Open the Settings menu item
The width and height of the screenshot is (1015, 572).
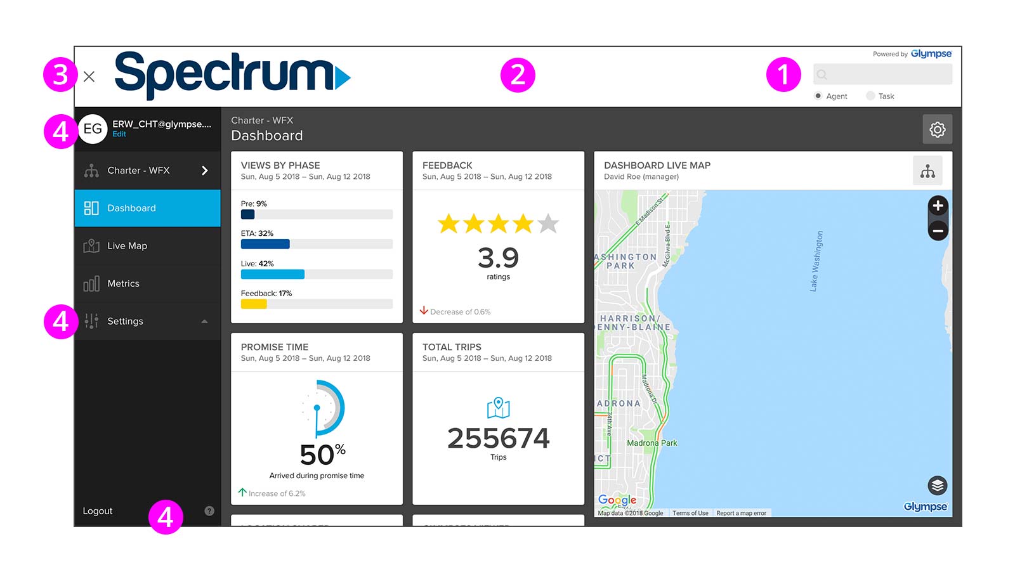pos(148,322)
